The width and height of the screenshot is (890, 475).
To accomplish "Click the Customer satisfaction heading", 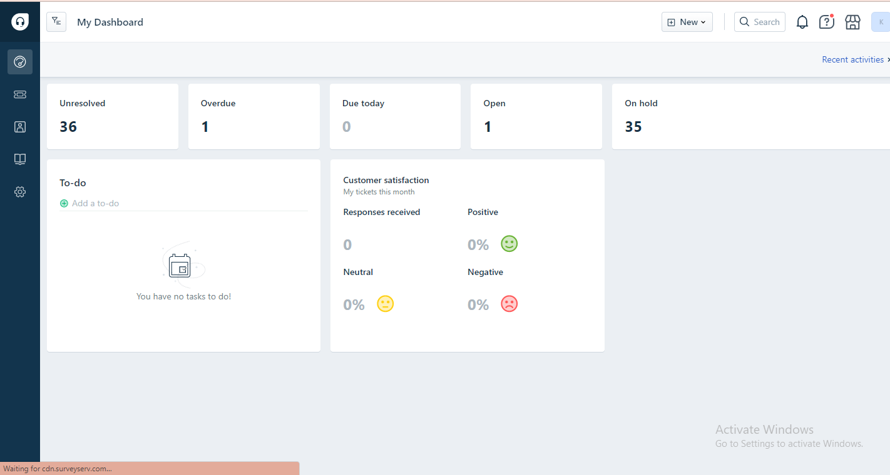I will click(386, 180).
